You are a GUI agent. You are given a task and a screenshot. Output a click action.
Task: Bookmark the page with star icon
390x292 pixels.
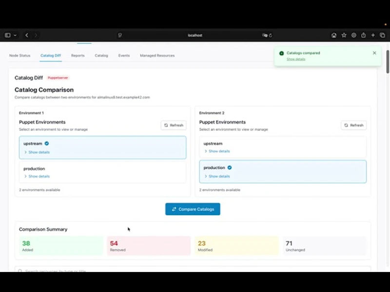[344, 35]
